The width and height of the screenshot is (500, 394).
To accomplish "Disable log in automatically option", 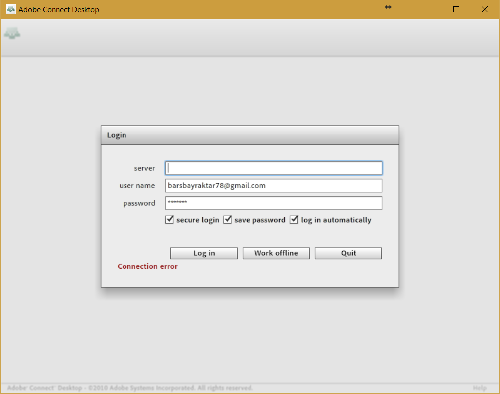I will point(294,220).
